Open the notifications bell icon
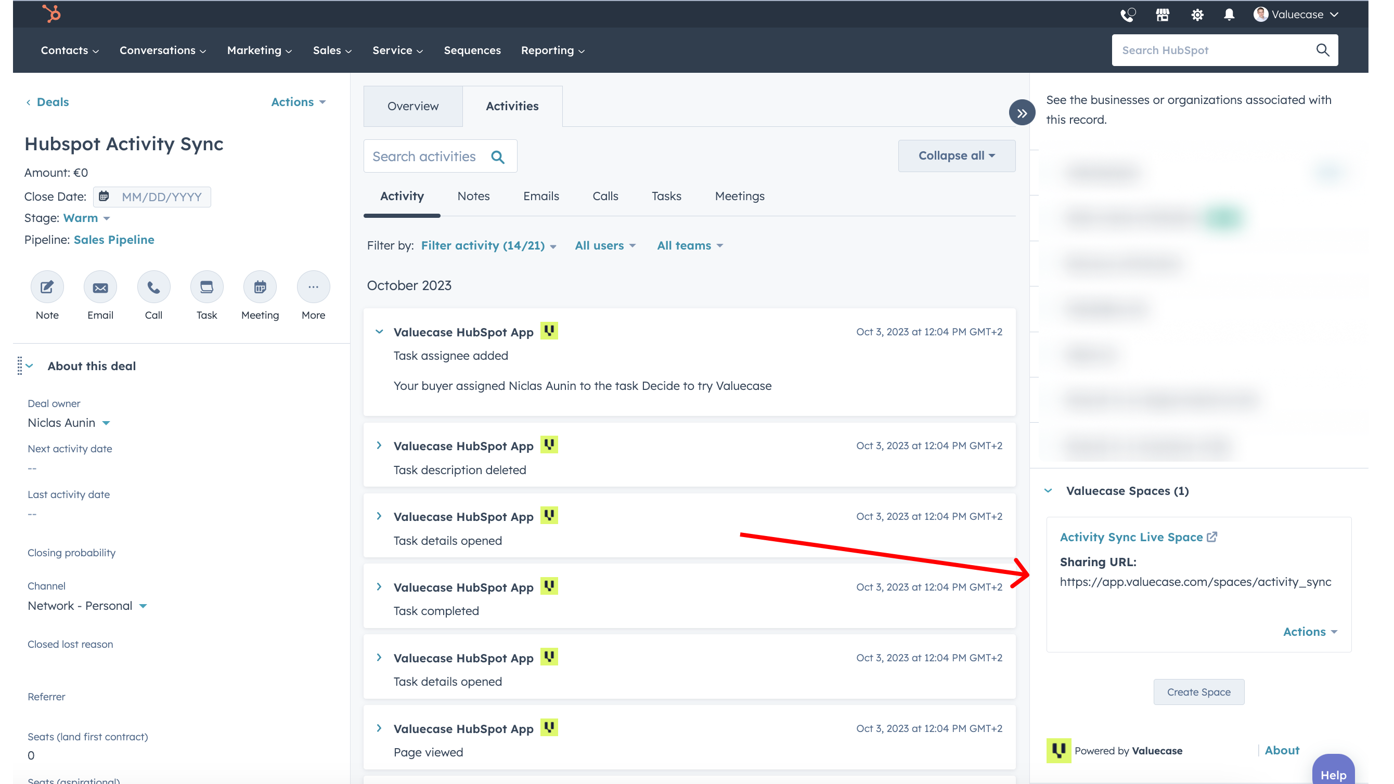The image size is (1394, 784). (1229, 15)
